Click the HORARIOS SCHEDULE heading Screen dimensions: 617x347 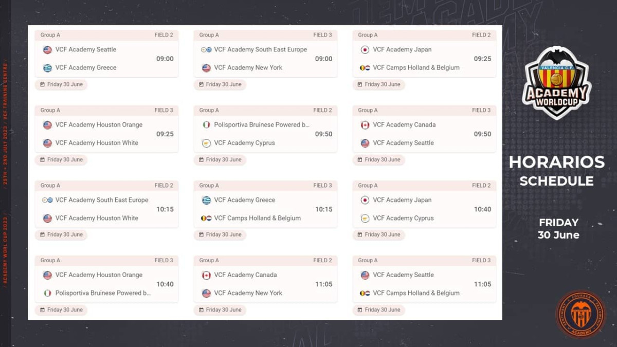coord(557,171)
